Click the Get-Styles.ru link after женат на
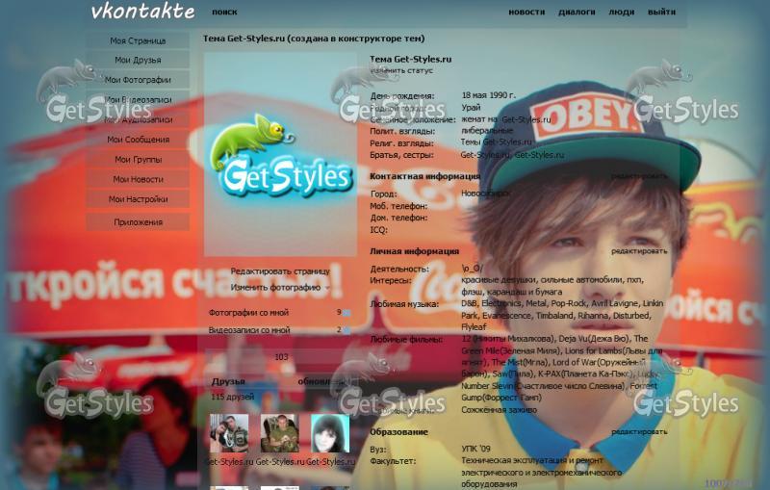Screen dimensions: 770x490 point(526,119)
